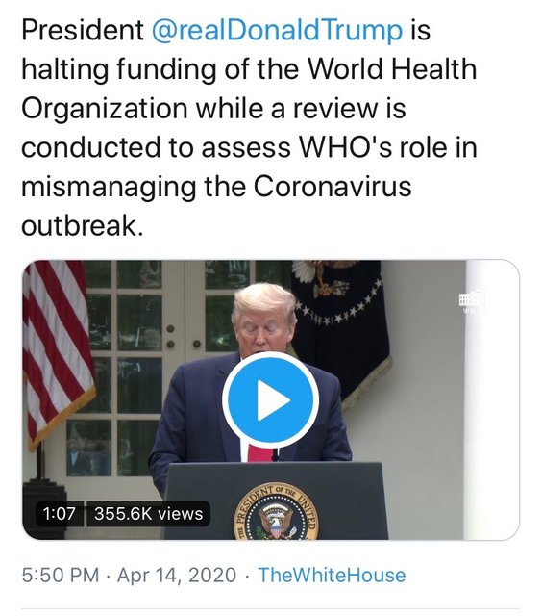Screen dimensions: 542x616
Task: Click the white column at video's right edge
Action: pos(491,400)
